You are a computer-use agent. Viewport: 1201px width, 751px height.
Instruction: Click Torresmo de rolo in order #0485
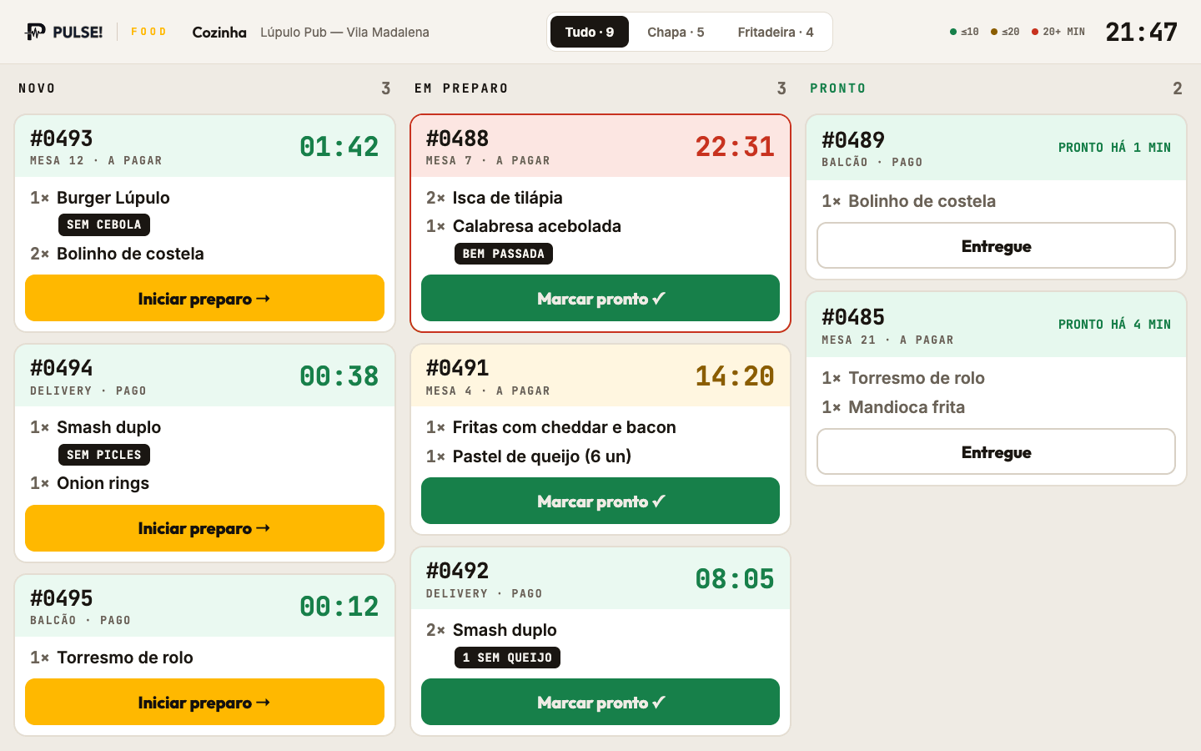pos(917,378)
